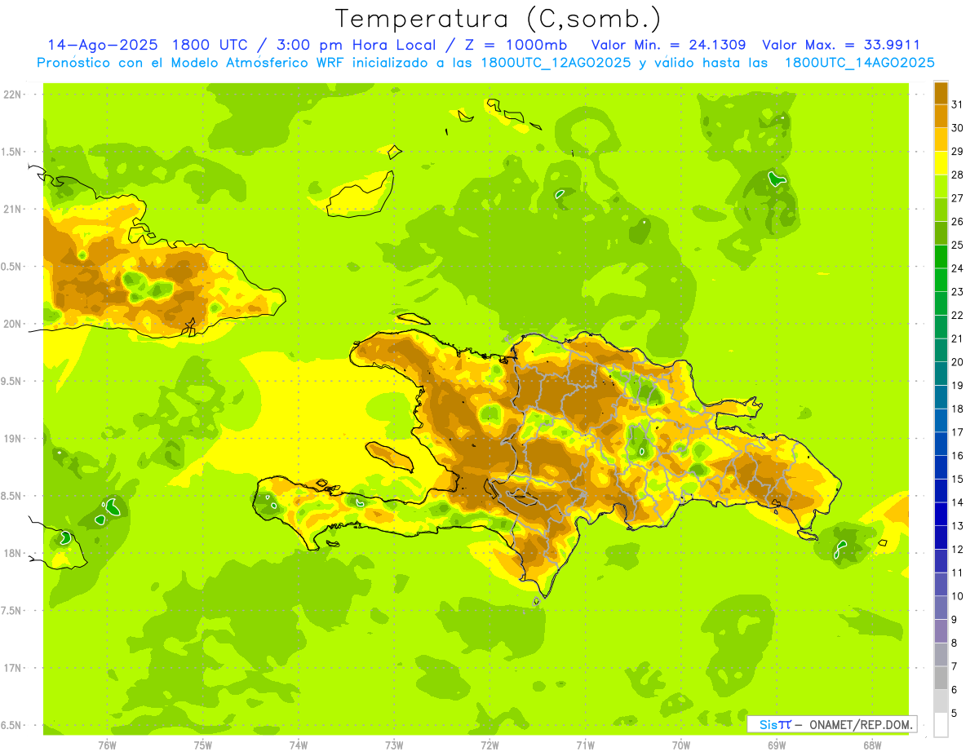Click the legend value "29"
The height and width of the screenshot is (756, 979).
click(x=958, y=151)
